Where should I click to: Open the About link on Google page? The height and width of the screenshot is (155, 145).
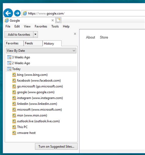(x=91, y=37)
